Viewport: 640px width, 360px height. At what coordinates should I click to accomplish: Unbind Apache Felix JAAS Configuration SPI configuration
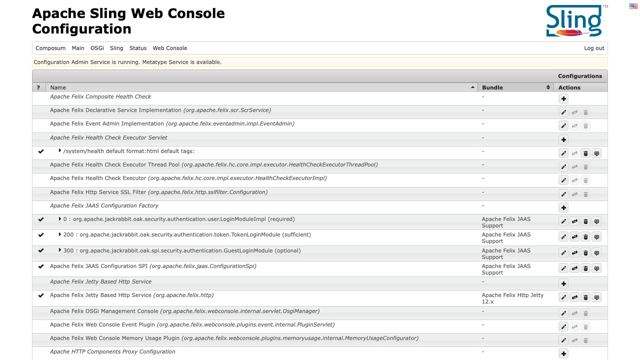(574, 268)
